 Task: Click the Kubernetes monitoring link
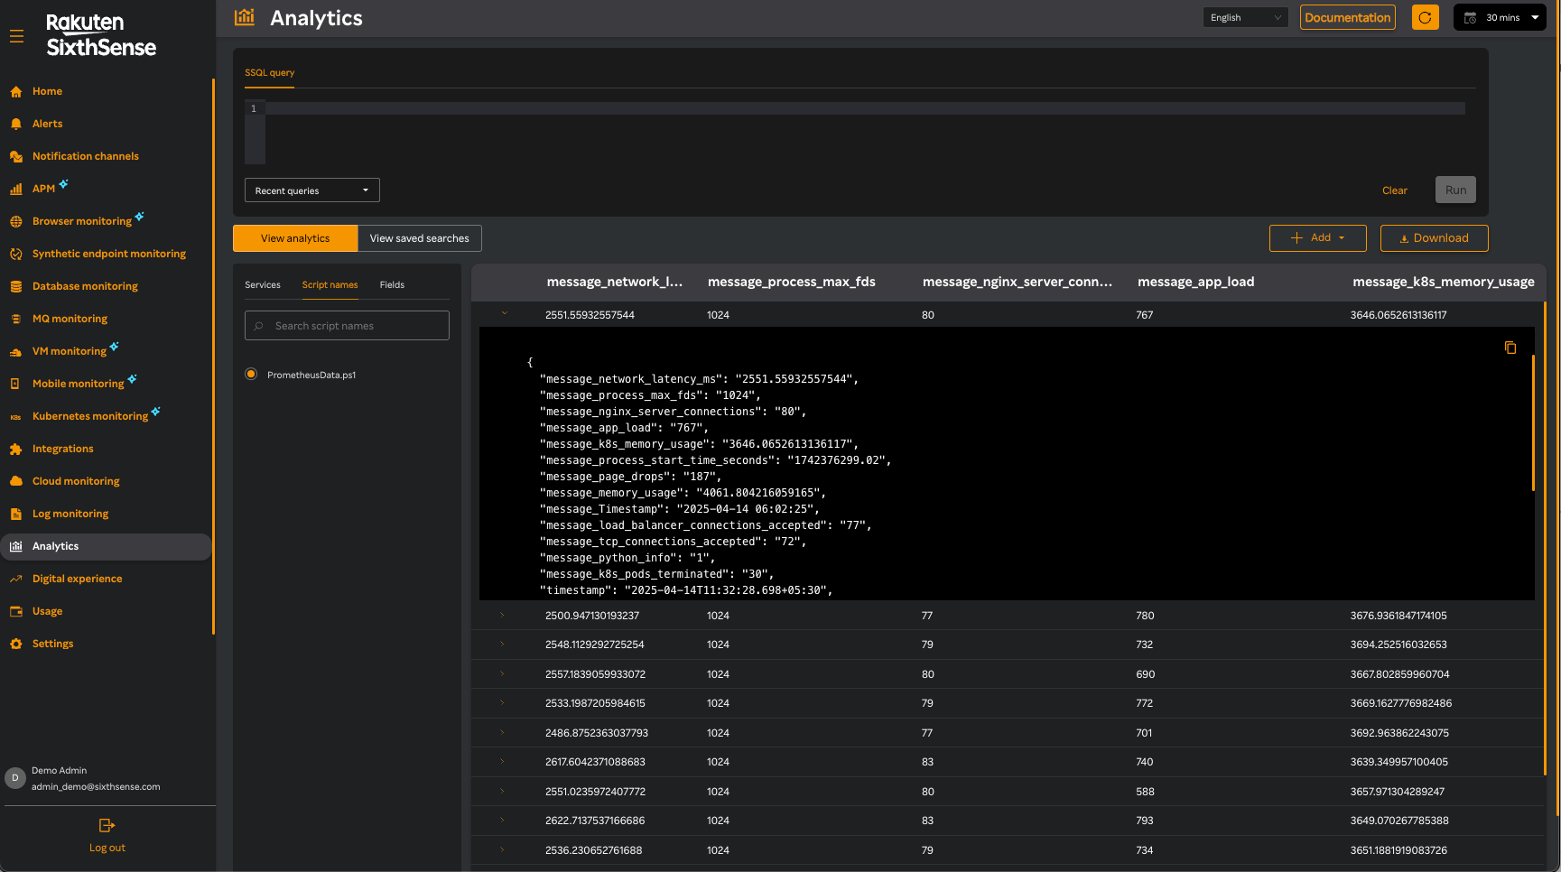90,416
